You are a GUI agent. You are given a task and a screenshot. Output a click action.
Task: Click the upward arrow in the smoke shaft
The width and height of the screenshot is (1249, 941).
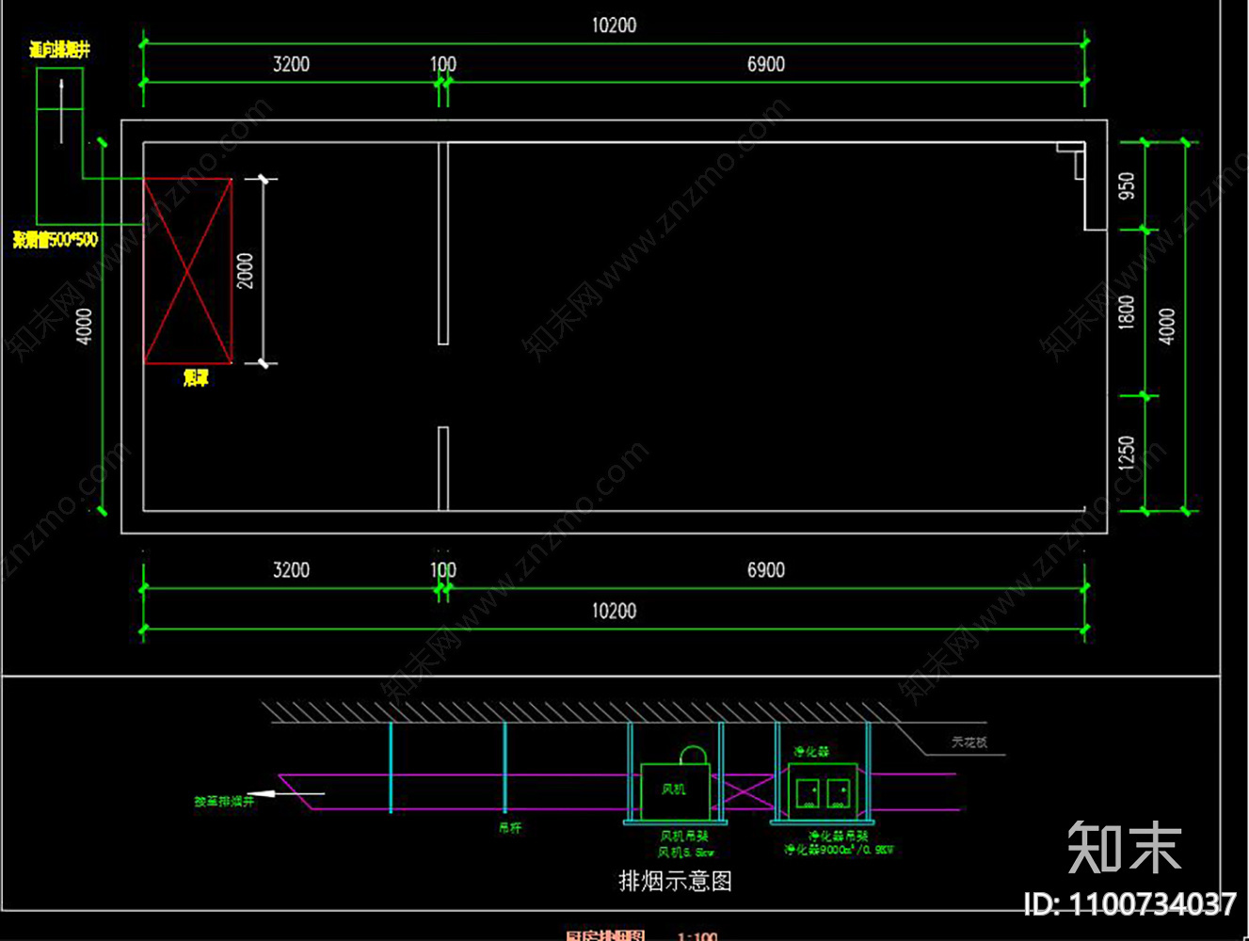pyautogui.click(x=61, y=111)
